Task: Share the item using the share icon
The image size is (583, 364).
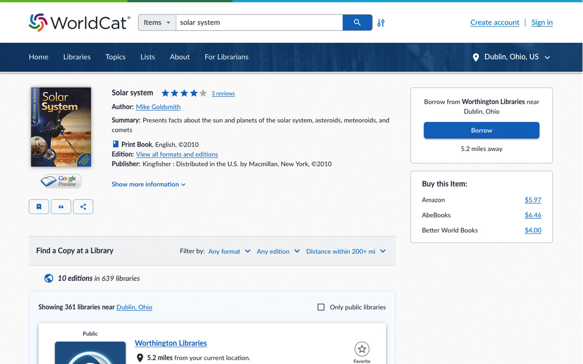Action: (x=83, y=207)
